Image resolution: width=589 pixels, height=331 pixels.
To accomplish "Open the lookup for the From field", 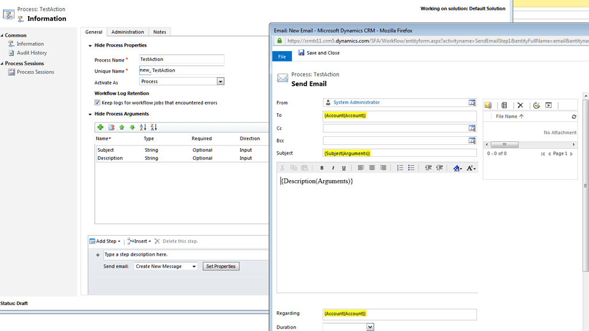I will click(x=472, y=102).
